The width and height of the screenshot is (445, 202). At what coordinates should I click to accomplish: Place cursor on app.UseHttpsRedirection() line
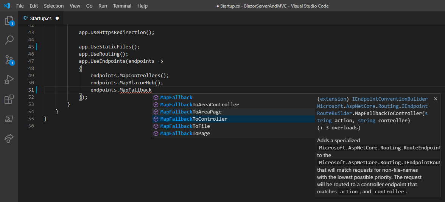click(117, 33)
